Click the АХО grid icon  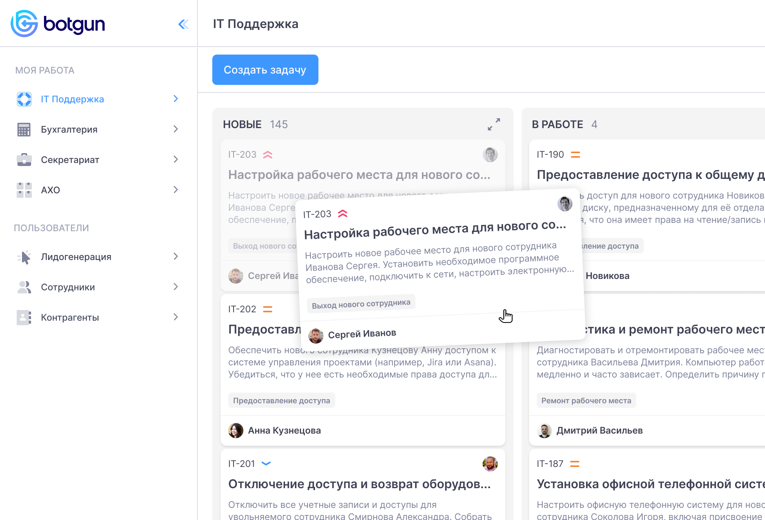24,190
